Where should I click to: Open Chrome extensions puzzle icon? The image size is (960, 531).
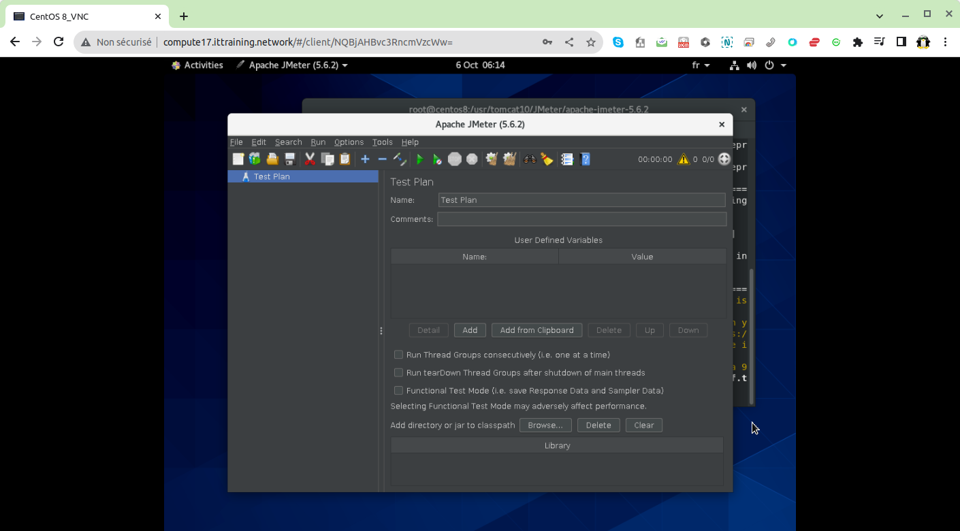pos(858,42)
